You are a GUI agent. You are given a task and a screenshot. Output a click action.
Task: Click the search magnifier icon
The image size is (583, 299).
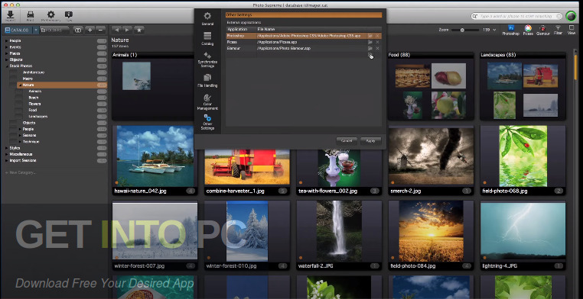475,16
